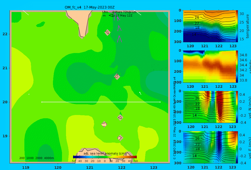Select the small island near 22°N, 121.5°E

pos(107,32)
